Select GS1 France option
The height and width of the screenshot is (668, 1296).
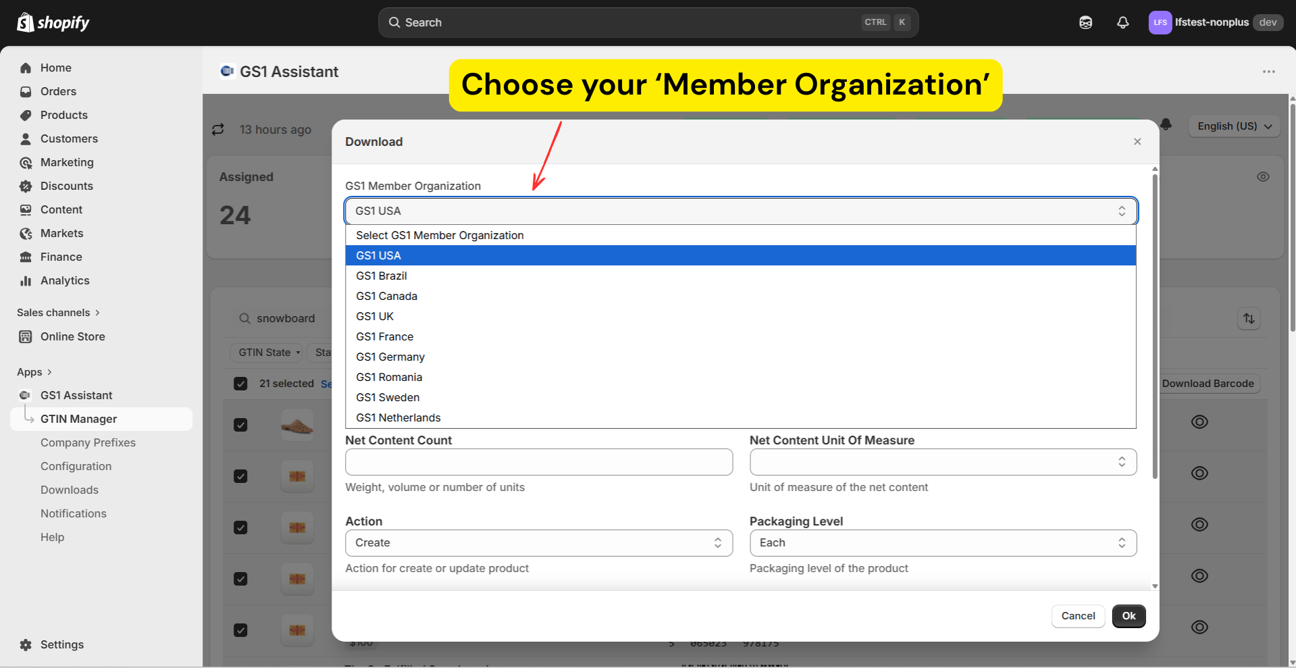click(x=741, y=336)
